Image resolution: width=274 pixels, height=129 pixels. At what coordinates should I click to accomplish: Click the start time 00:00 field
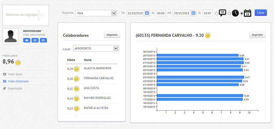161,13
